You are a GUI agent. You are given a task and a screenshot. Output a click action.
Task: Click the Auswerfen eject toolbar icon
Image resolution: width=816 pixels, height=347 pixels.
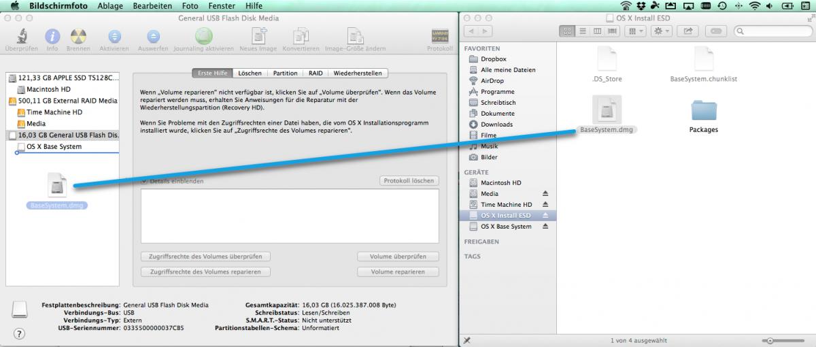click(154, 35)
